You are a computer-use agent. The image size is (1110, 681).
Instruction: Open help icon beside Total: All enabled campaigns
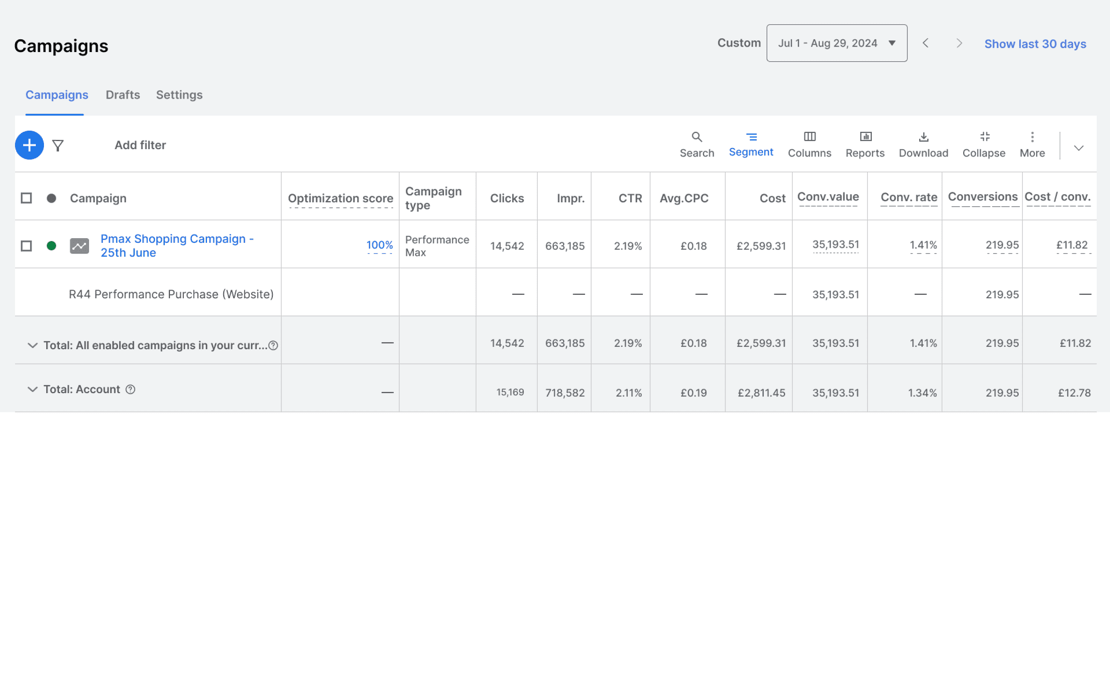tap(273, 346)
